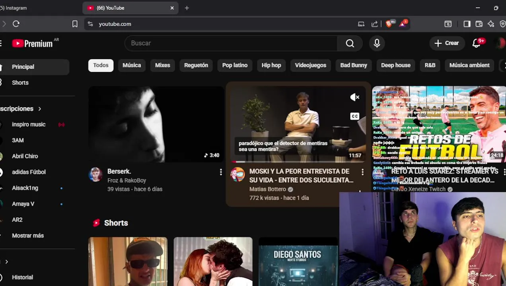Open the Shorts section icon

(x=96, y=223)
